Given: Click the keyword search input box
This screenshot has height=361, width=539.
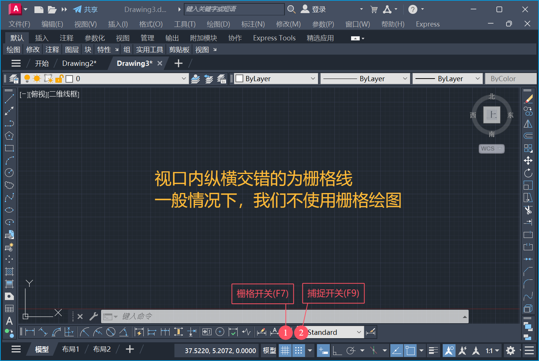Looking at the screenshot, I should pos(234,9).
